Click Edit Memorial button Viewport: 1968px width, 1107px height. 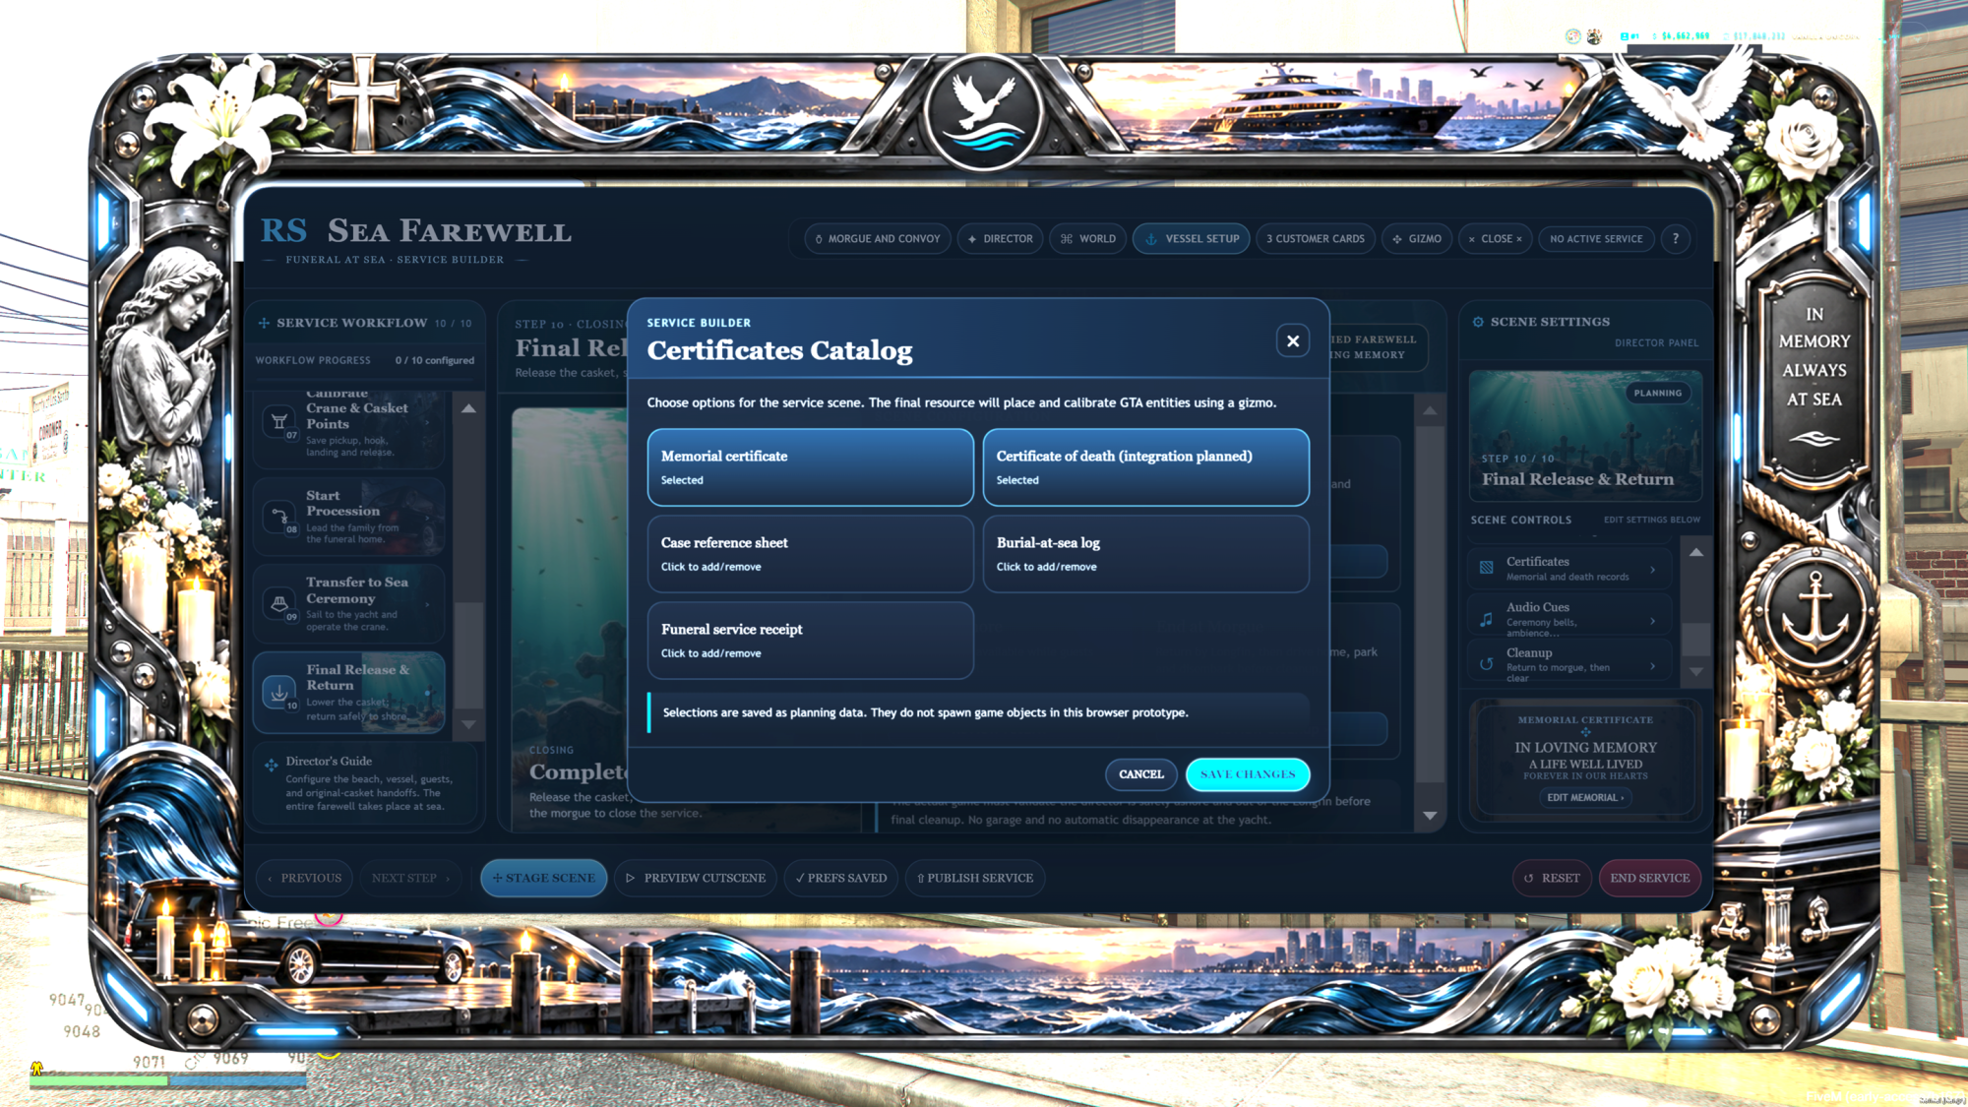click(1584, 798)
